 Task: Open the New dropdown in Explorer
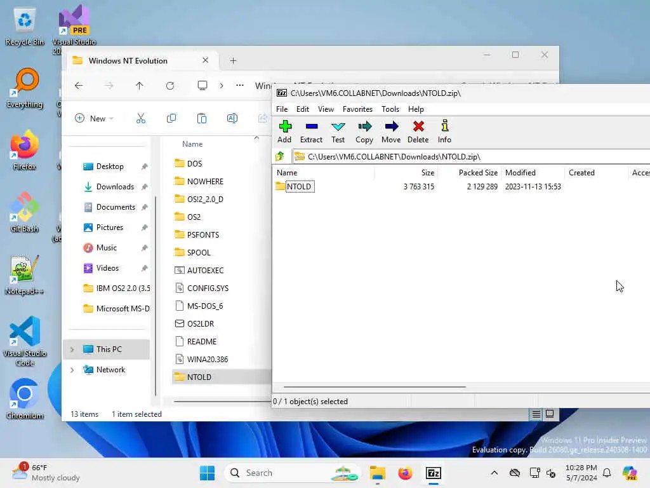pyautogui.click(x=95, y=118)
